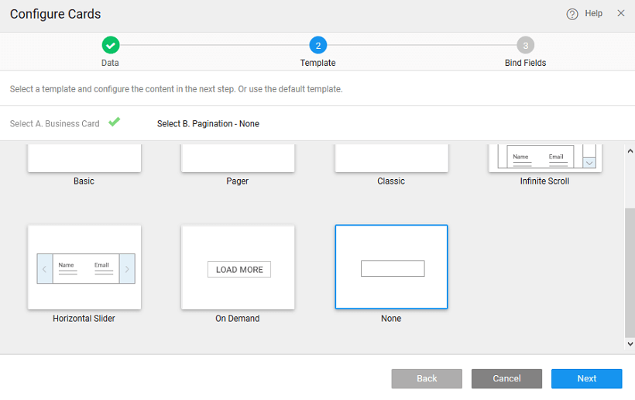635x400 pixels.
Task: Click the scrollbar up arrow
Action: point(629,151)
